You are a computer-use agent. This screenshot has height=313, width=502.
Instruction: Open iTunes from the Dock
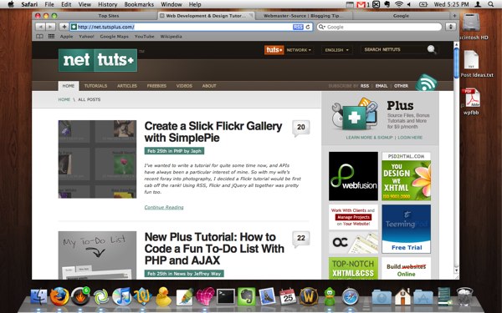pyautogui.click(x=122, y=296)
